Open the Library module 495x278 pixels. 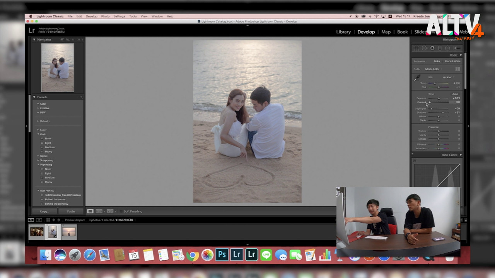click(343, 32)
